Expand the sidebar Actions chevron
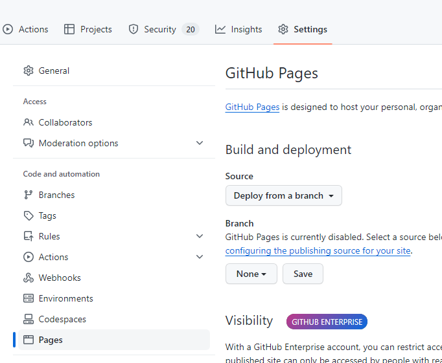 pos(200,257)
